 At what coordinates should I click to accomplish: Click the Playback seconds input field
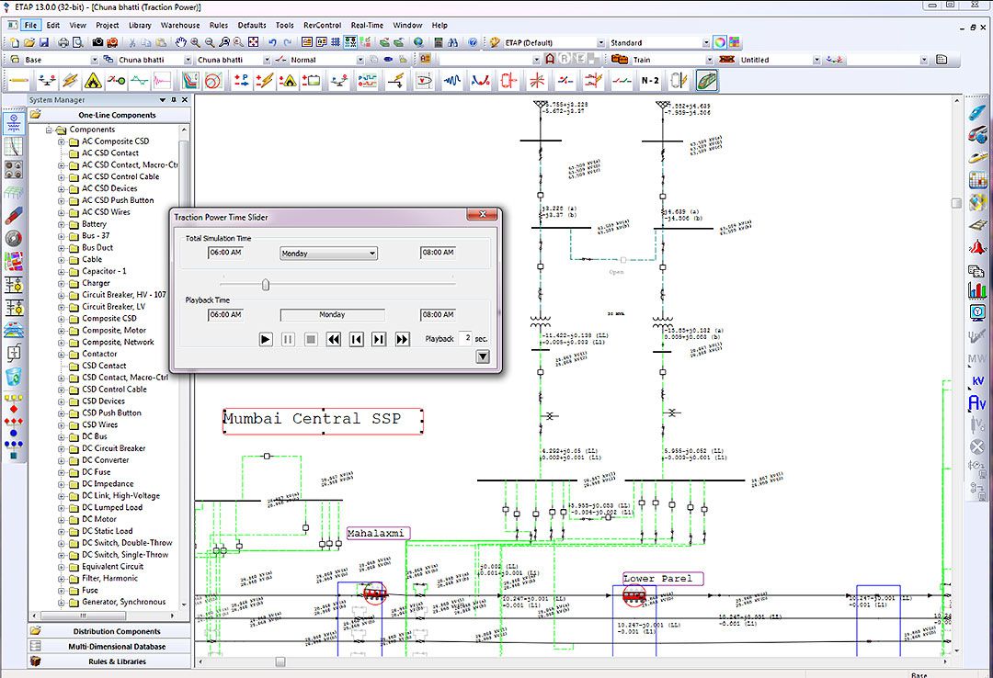(465, 339)
